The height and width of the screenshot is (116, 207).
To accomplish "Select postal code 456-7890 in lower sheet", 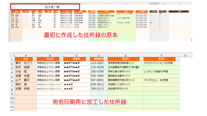I will point(99,76).
